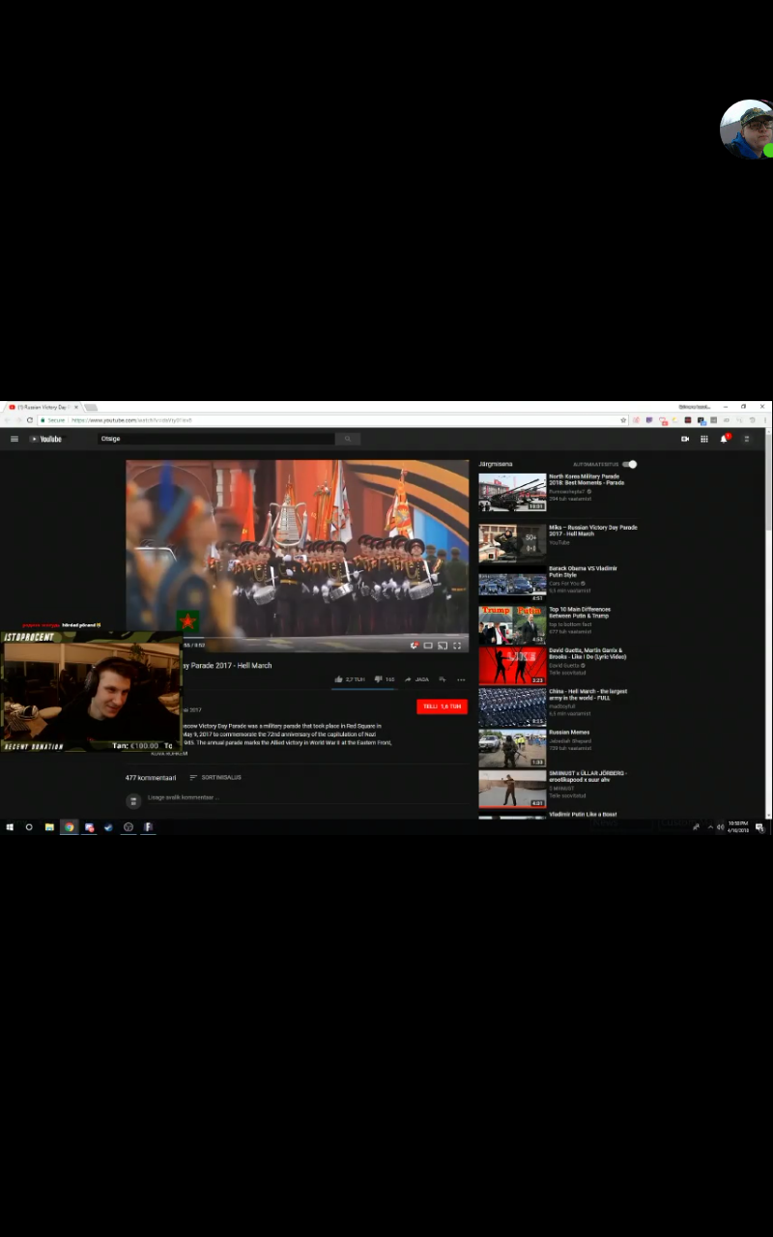Screen dimensions: 773x1237
Task: Click the taskbar clock showing date
Action: click(x=738, y=827)
